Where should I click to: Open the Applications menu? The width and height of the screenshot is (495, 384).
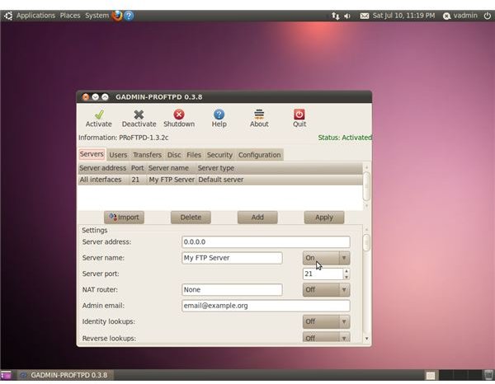click(x=35, y=16)
